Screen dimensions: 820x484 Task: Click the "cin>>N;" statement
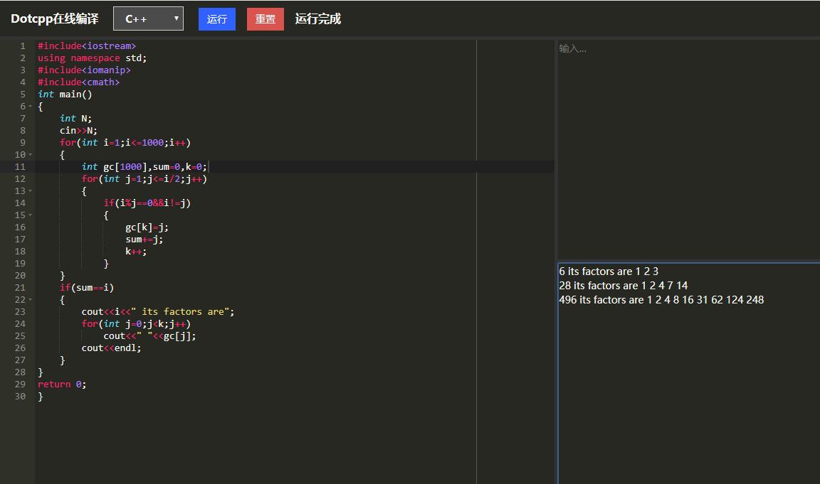pyautogui.click(x=78, y=131)
